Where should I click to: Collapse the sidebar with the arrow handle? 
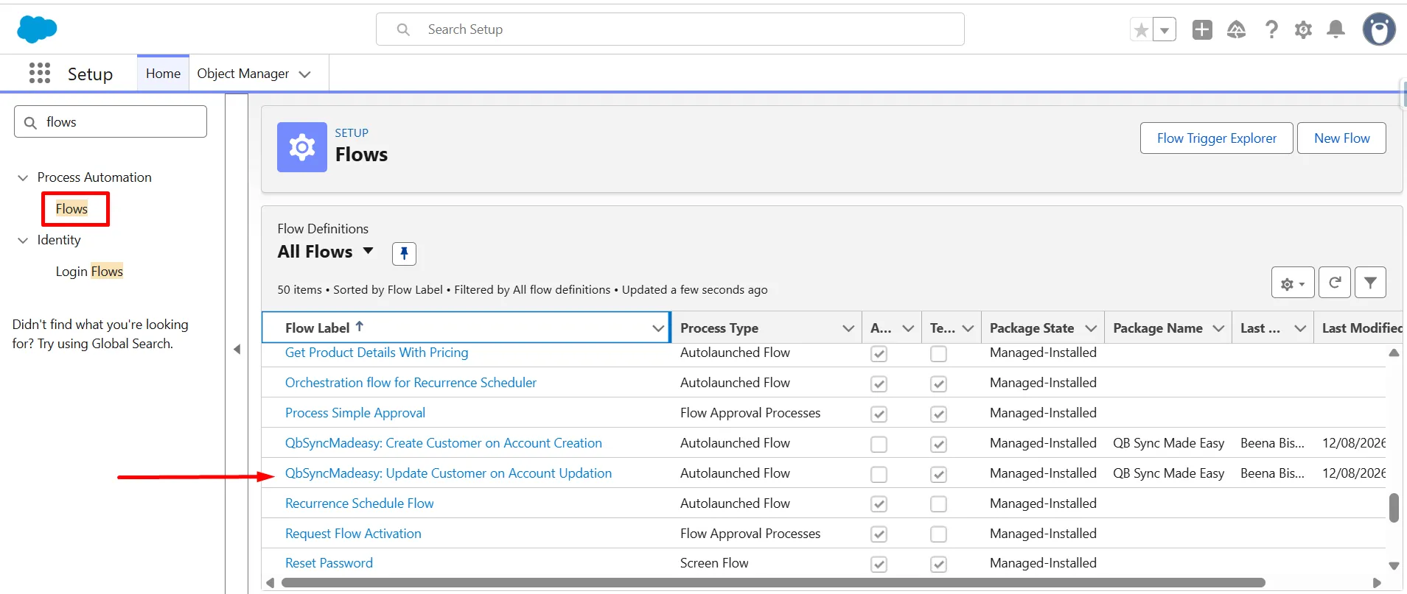pyautogui.click(x=237, y=350)
